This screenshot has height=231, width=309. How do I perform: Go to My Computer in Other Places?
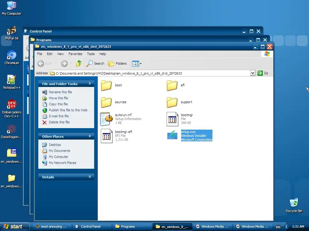[59, 157]
